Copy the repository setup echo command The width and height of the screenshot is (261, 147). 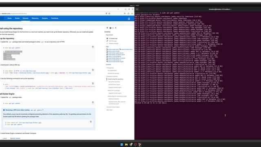click(93, 83)
